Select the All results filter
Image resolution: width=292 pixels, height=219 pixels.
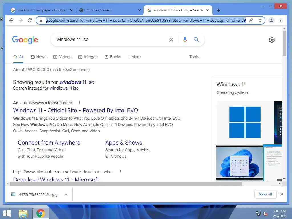click(x=18, y=57)
